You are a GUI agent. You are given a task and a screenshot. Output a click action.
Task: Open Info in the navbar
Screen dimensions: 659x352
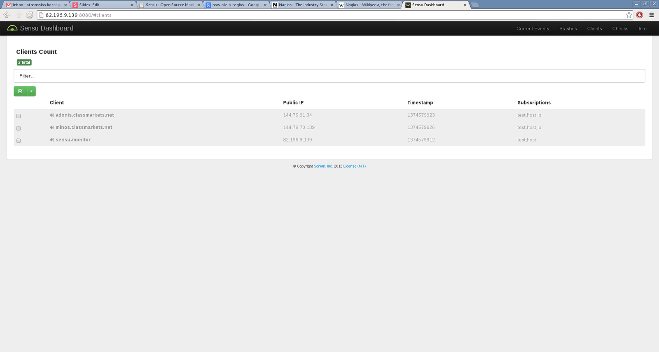(x=643, y=28)
